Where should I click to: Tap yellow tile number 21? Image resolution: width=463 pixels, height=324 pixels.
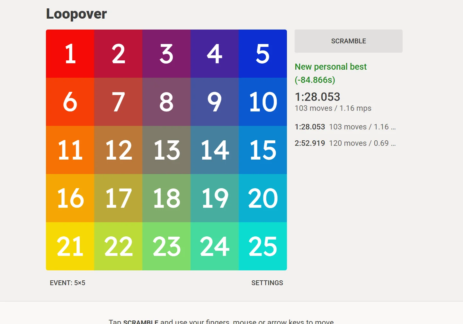[x=70, y=246]
